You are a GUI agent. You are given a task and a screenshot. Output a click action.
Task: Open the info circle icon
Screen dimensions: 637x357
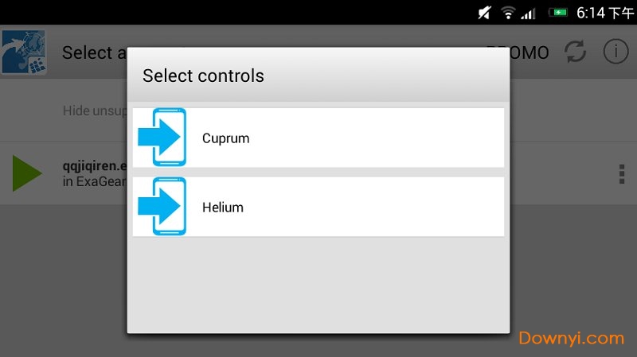[x=616, y=52]
